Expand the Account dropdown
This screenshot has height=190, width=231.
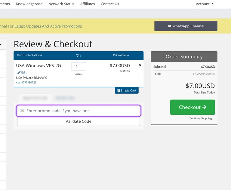[x=205, y=4]
